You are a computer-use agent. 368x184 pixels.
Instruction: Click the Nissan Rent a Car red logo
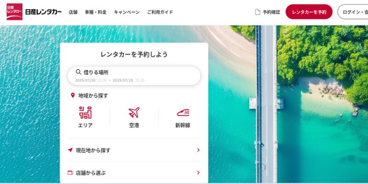point(15,12)
